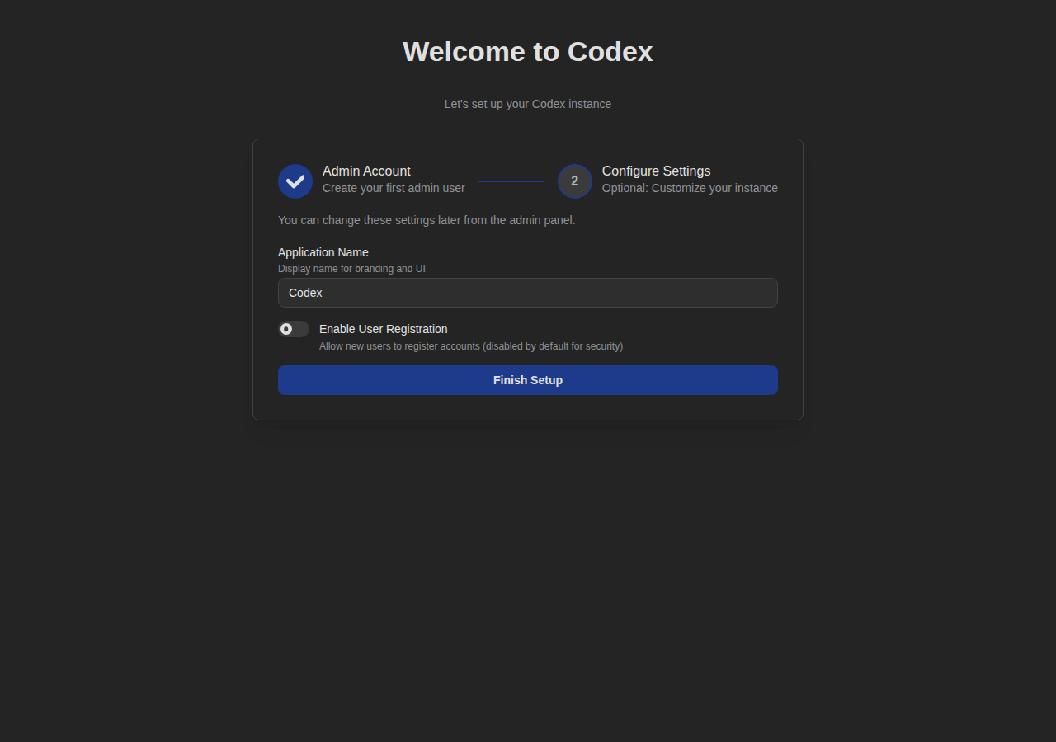Image resolution: width=1056 pixels, height=742 pixels.
Task: Select the 'Codex' text input value
Action: pos(304,293)
